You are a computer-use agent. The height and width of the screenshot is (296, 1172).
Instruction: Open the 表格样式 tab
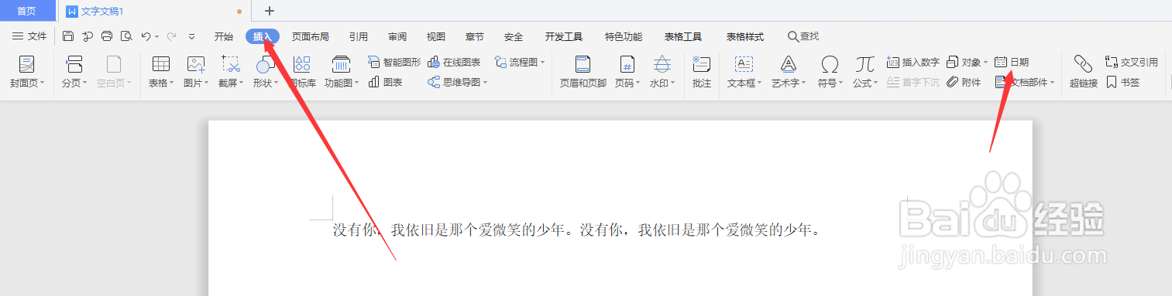(x=745, y=36)
